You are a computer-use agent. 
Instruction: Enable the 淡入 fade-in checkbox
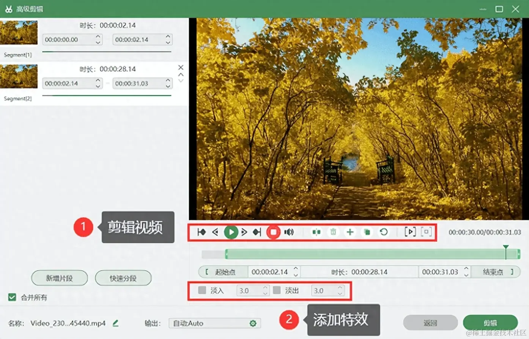point(202,290)
